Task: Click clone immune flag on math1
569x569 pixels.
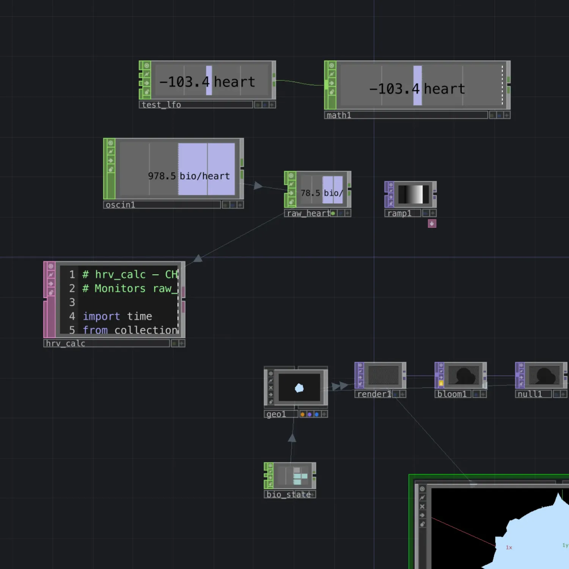Action: [332, 74]
